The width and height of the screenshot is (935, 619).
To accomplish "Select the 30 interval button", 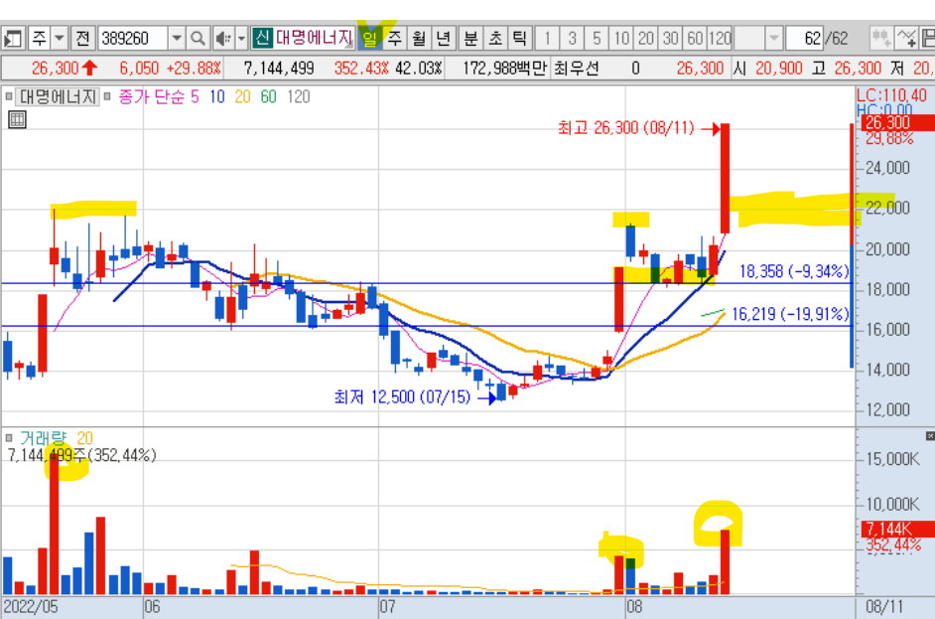I will point(670,39).
